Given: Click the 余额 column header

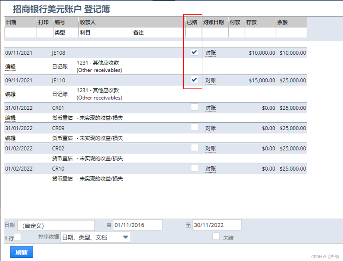Looking at the screenshot, I should coord(282,22).
